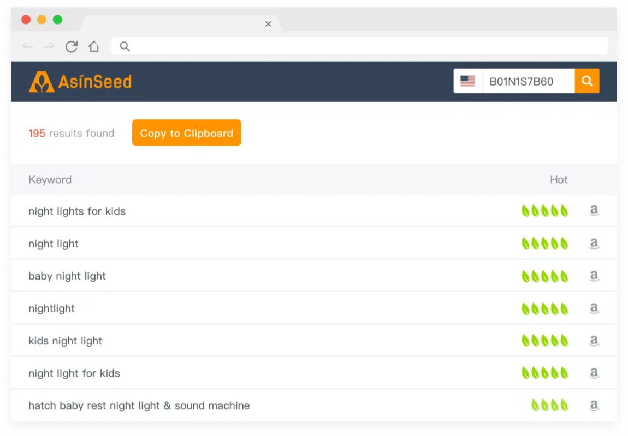Open Amazon listing for 'nightlight' keyword
628x436 pixels.
point(594,308)
